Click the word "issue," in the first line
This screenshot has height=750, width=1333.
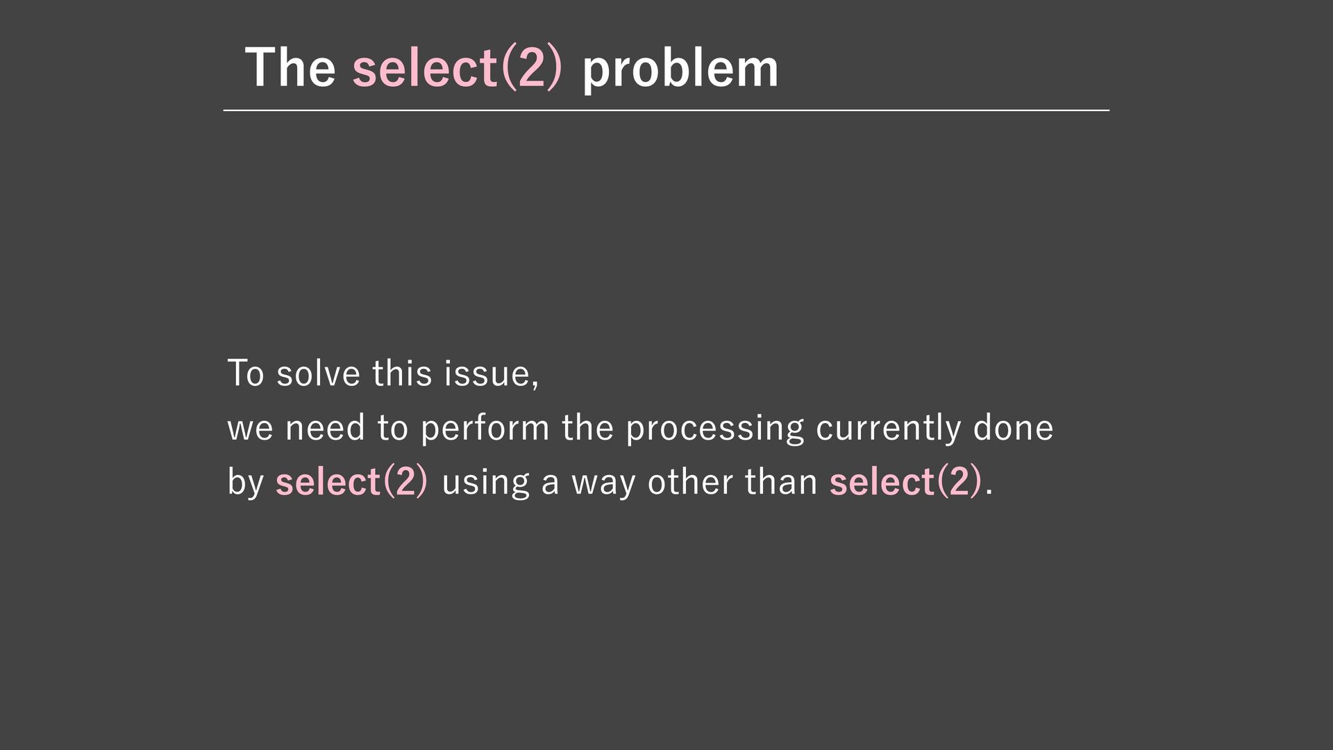pyautogui.click(x=492, y=374)
